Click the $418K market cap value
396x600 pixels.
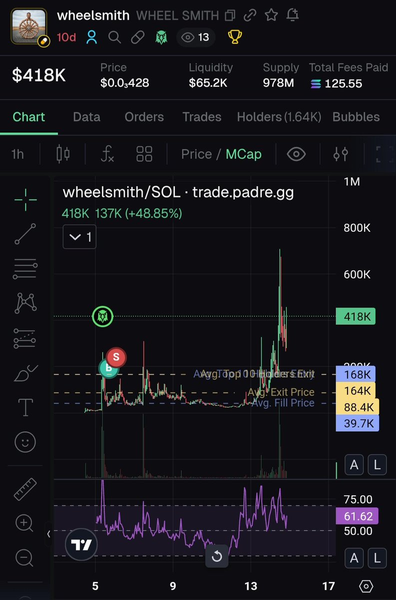tap(39, 75)
